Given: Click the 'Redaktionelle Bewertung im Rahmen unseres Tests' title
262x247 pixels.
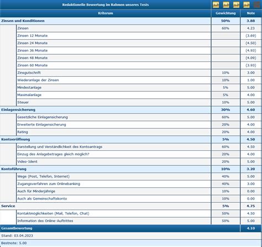Looking at the screenshot, I should click(106, 5).
